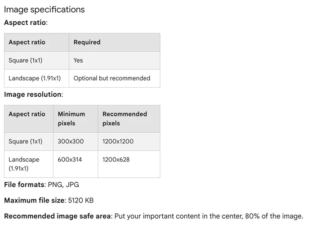Click the "Recommended pixels" column header
Screen dimensions: 317x225
click(x=125, y=119)
